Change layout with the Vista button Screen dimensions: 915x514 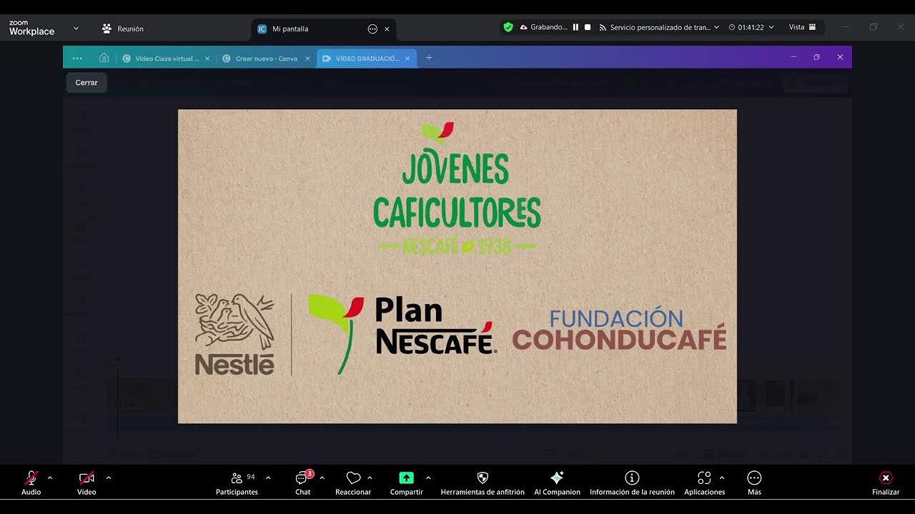click(x=803, y=27)
